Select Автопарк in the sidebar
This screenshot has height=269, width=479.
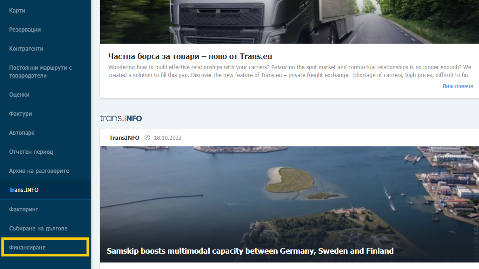22,133
